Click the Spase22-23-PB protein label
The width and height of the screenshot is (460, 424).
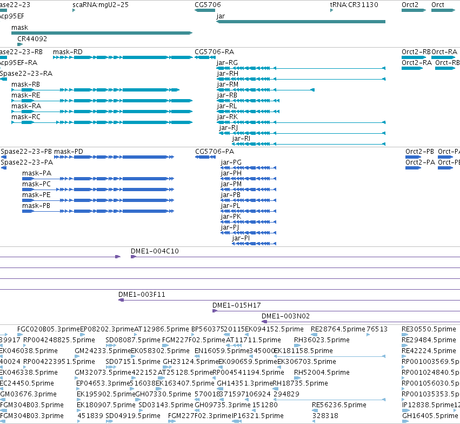26,152
